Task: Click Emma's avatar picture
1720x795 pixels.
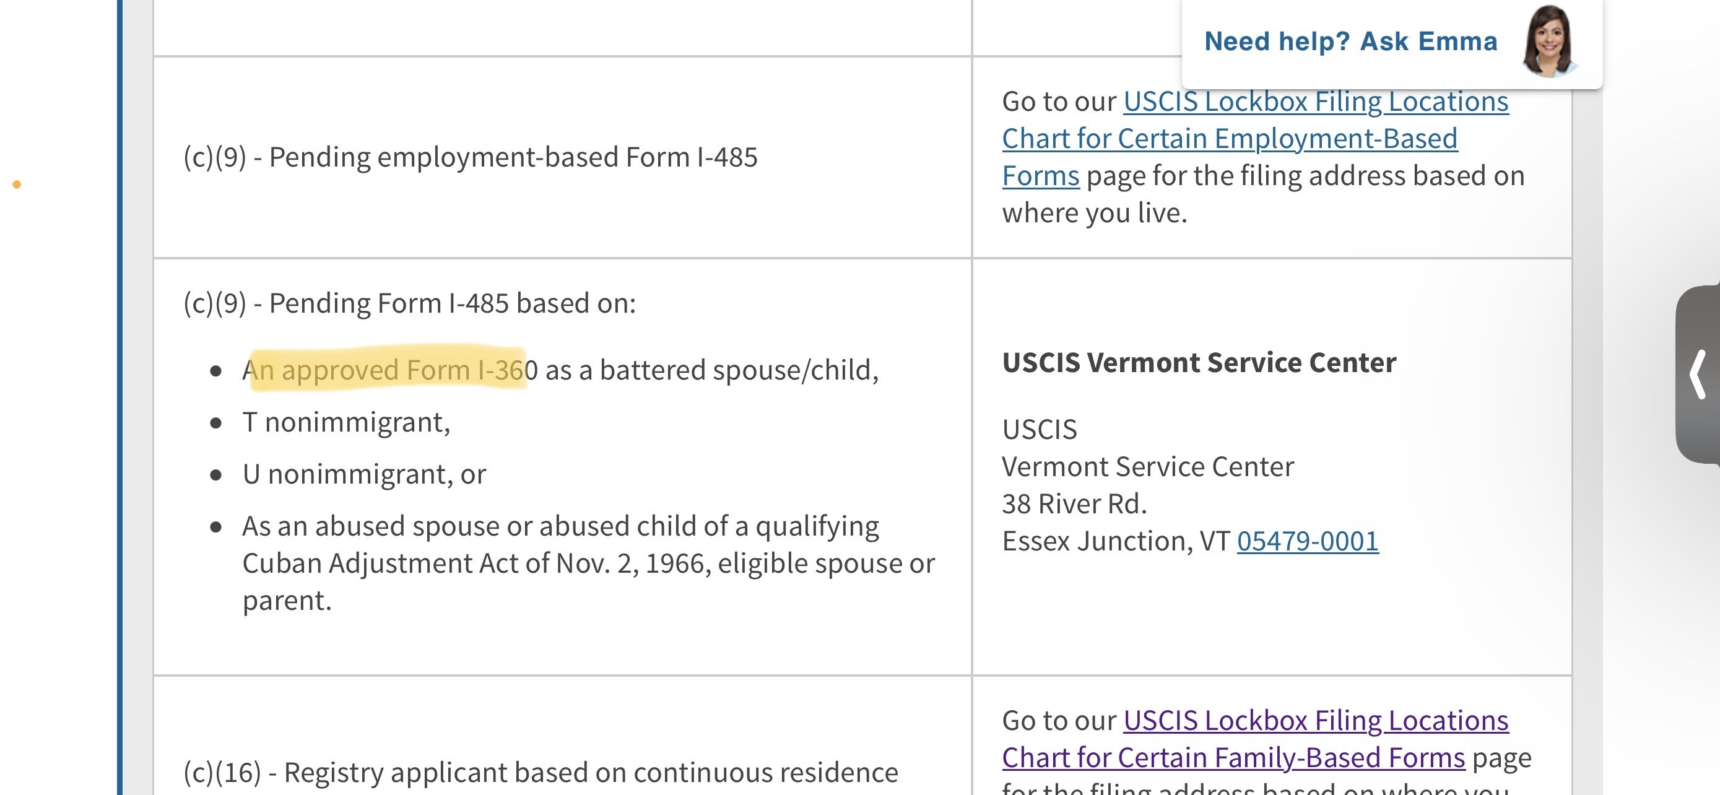Action: click(1549, 41)
